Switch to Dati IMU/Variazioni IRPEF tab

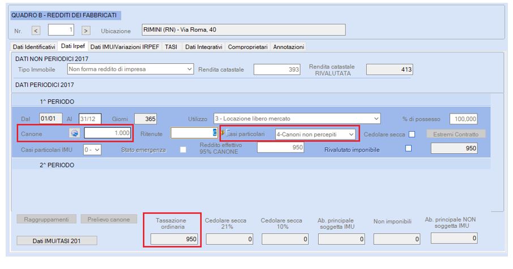[x=125, y=47]
